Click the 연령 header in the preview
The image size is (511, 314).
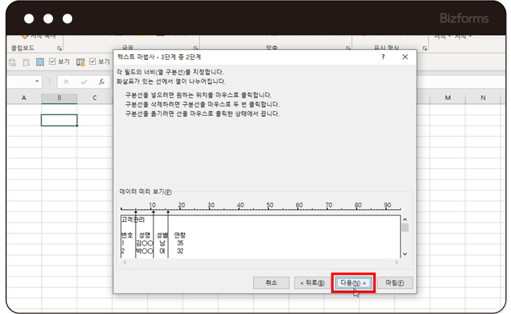point(179,235)
